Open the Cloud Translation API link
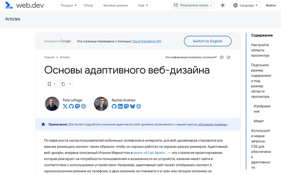The width and height of the screenshot is (281, 175). pyautogui.click(x=146, y=41)
